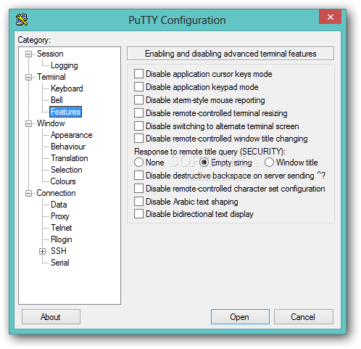Viewport: 361px width, 349px height.
Task: Open the Selection category
Action: click(67, 170)
